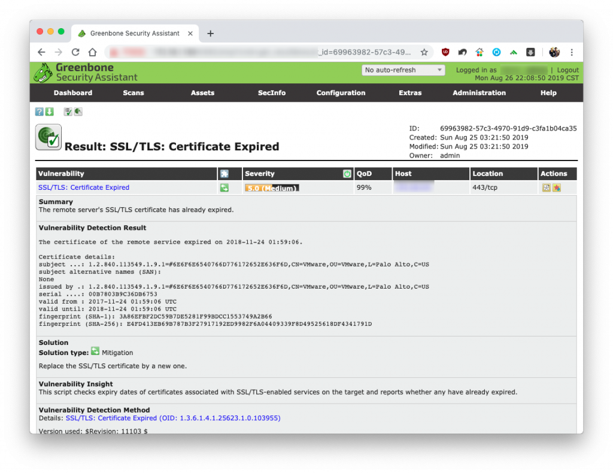Click the blue circular refresh extension icon
Screen dimensions: 613x473
(496, 52)
